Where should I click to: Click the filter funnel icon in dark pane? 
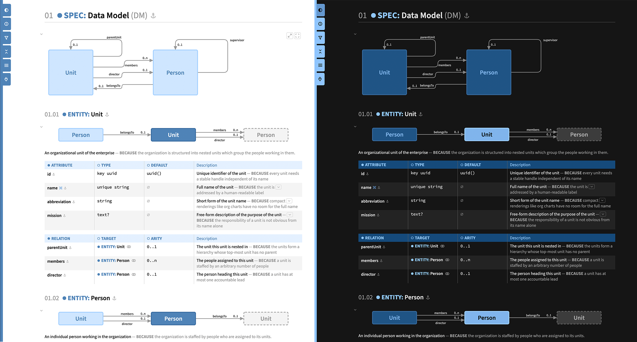[x=320, y=38]
